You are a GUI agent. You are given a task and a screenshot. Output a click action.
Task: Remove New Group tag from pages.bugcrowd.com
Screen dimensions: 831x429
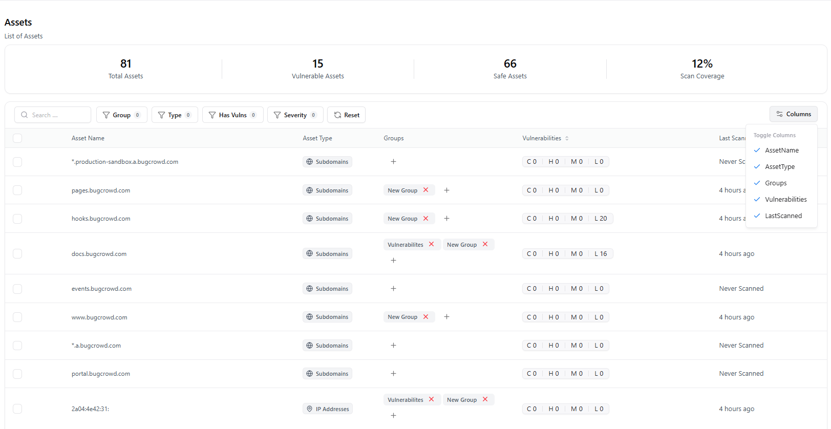pyautogui.click(x=425, y=190)
